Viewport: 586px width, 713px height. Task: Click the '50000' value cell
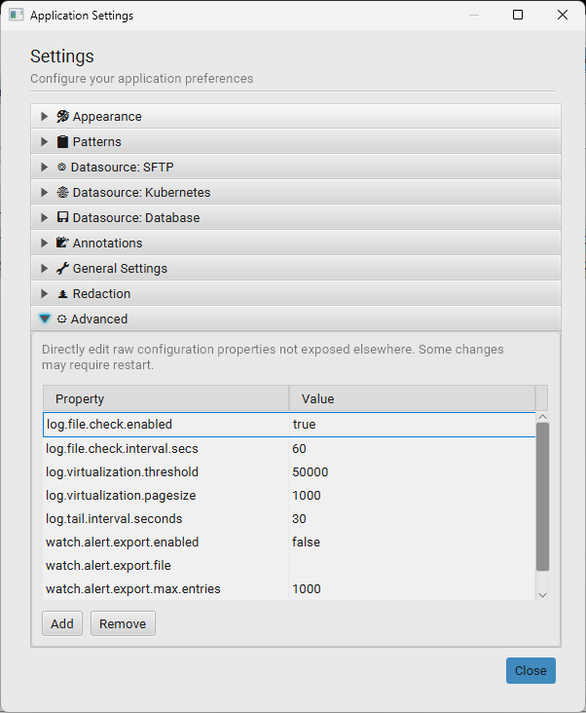click(412, 472)
